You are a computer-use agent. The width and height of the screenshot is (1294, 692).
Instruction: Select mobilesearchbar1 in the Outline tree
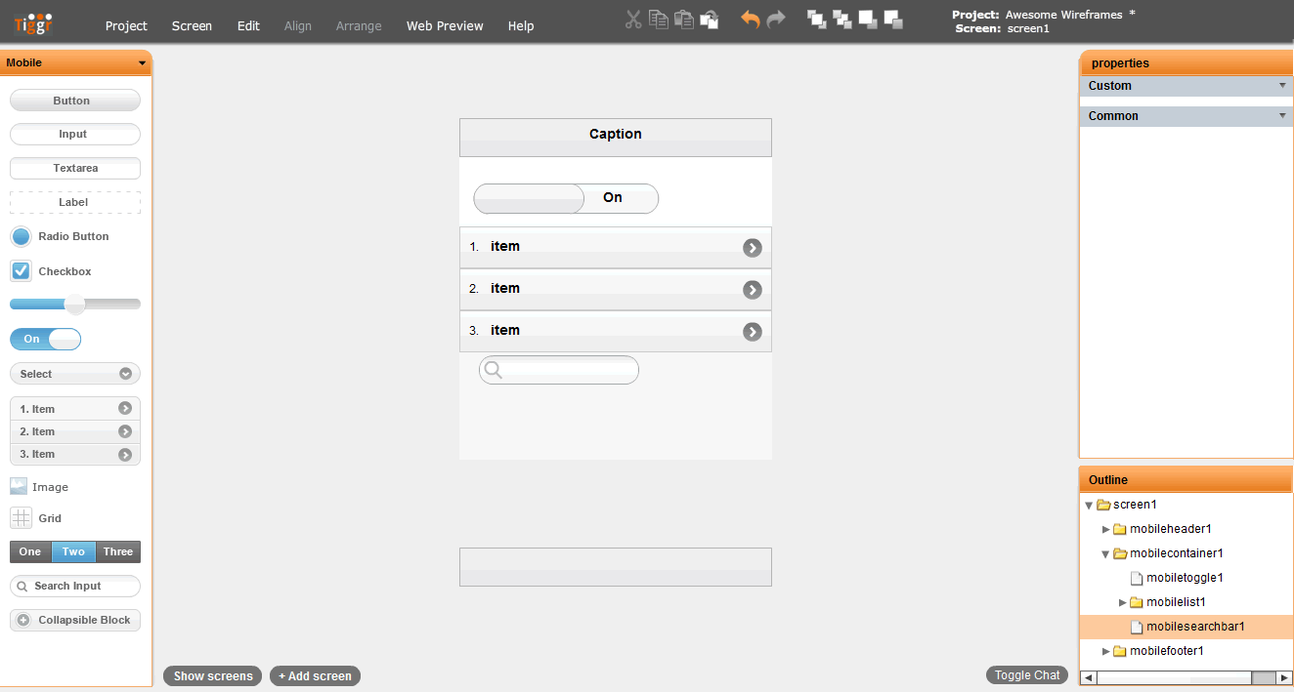[1186, 627]
